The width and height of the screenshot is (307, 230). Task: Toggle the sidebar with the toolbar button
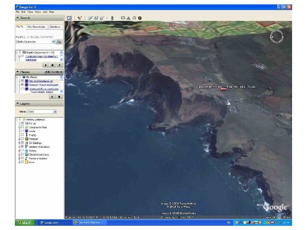pyautogui.click(x=70, y=18)
